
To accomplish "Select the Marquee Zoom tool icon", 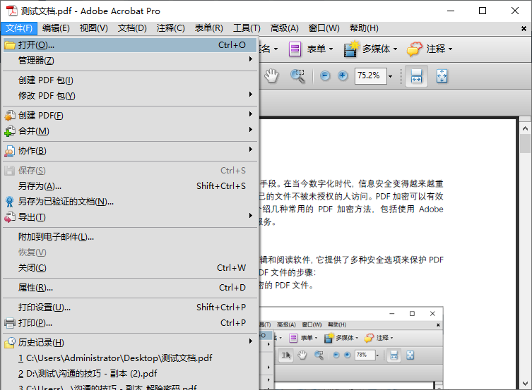I will click(x=297, y=76).
